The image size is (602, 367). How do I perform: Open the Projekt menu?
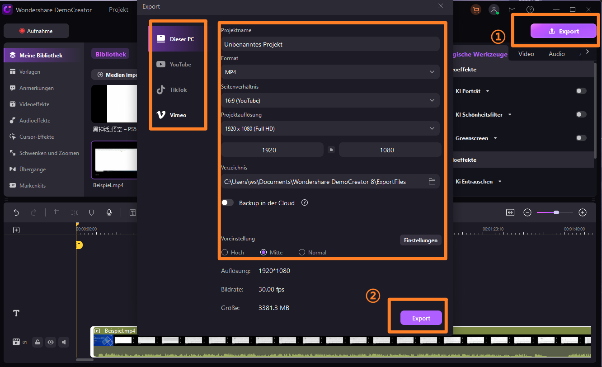[x=118, y=9]
